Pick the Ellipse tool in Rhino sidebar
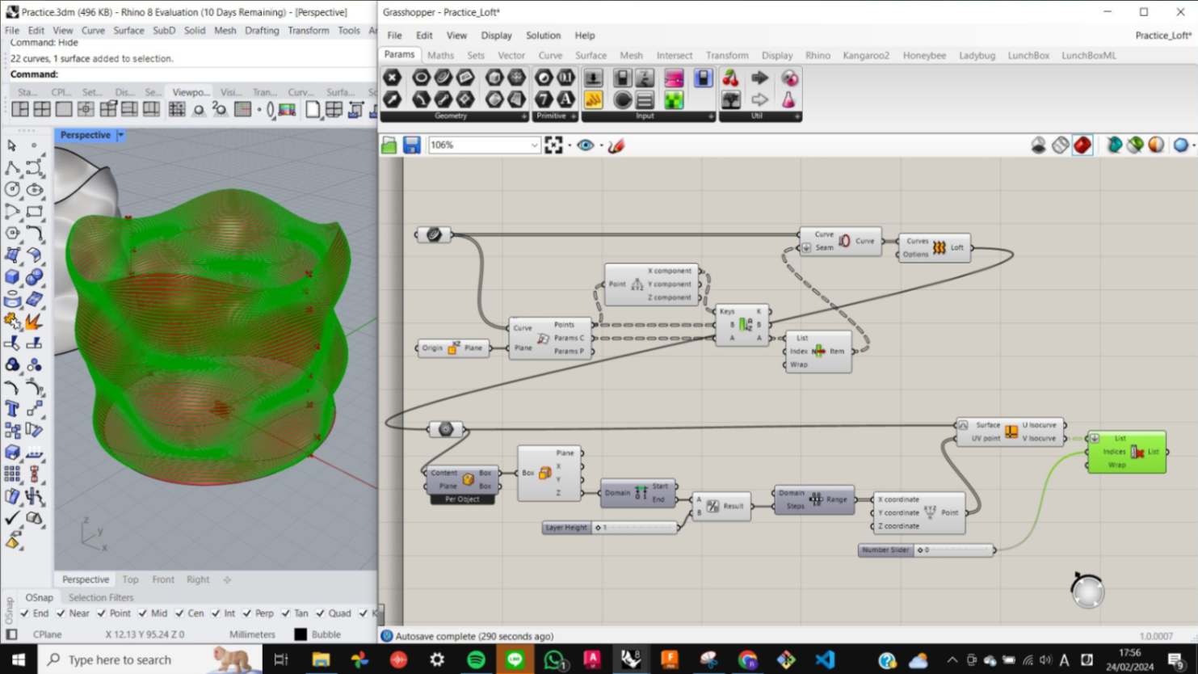This screenshot has width=1198, height=674. 34,189
